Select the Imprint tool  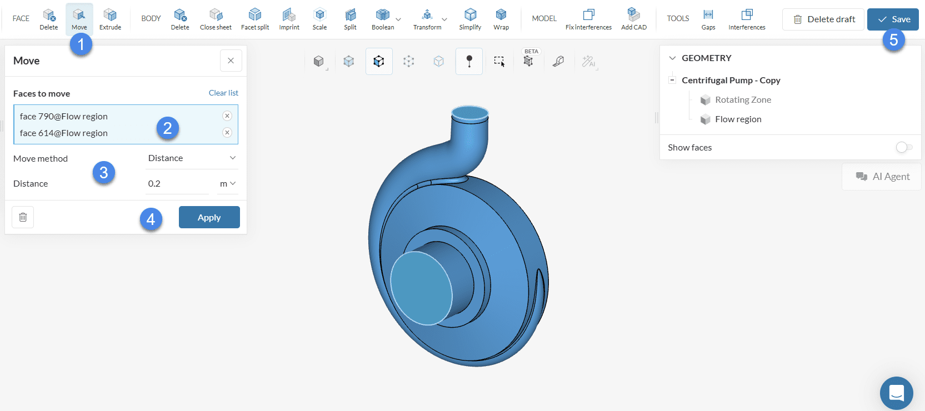pyautogui.click(x=289, y=19)
